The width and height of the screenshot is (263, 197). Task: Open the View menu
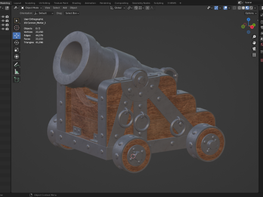point(47,8)
